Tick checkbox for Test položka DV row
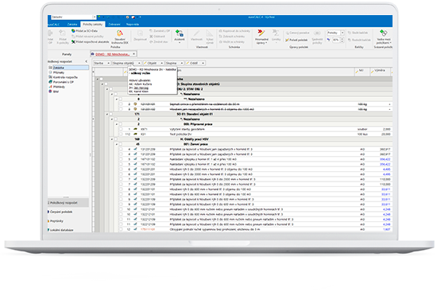The image size is (437, 304). (x=121, y=134)
